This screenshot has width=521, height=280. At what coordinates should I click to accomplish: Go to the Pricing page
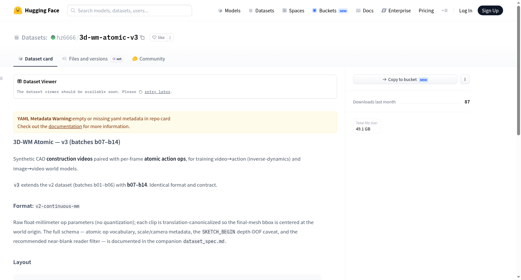click(426, 10)
